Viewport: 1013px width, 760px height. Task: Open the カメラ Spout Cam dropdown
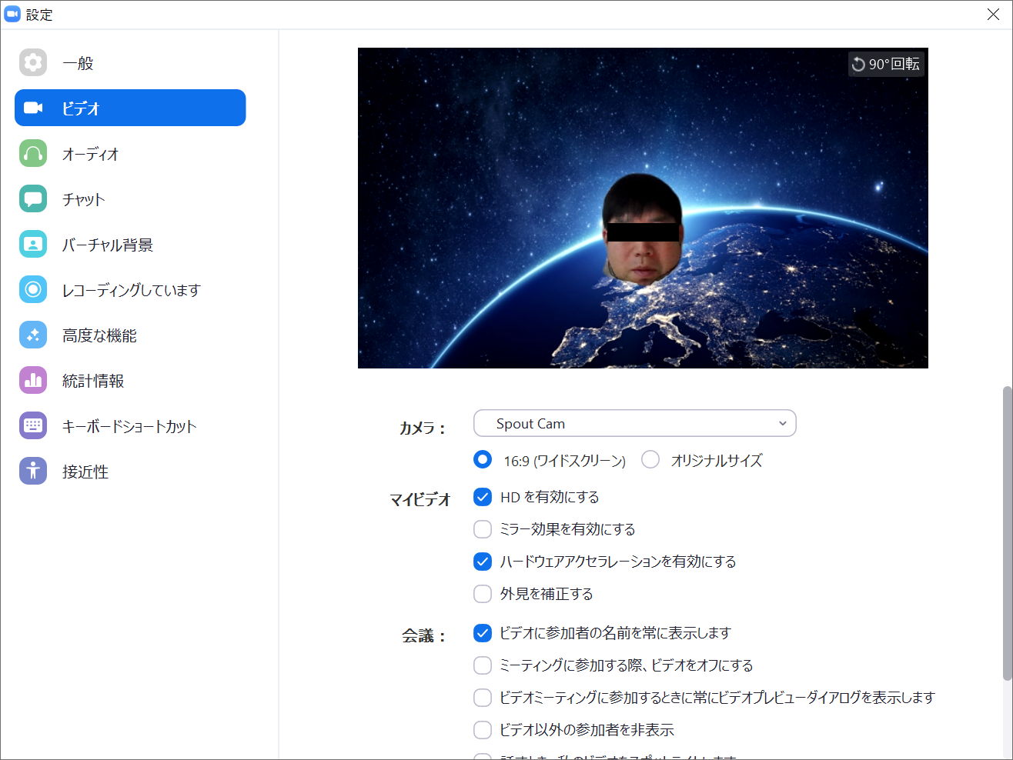635,423
